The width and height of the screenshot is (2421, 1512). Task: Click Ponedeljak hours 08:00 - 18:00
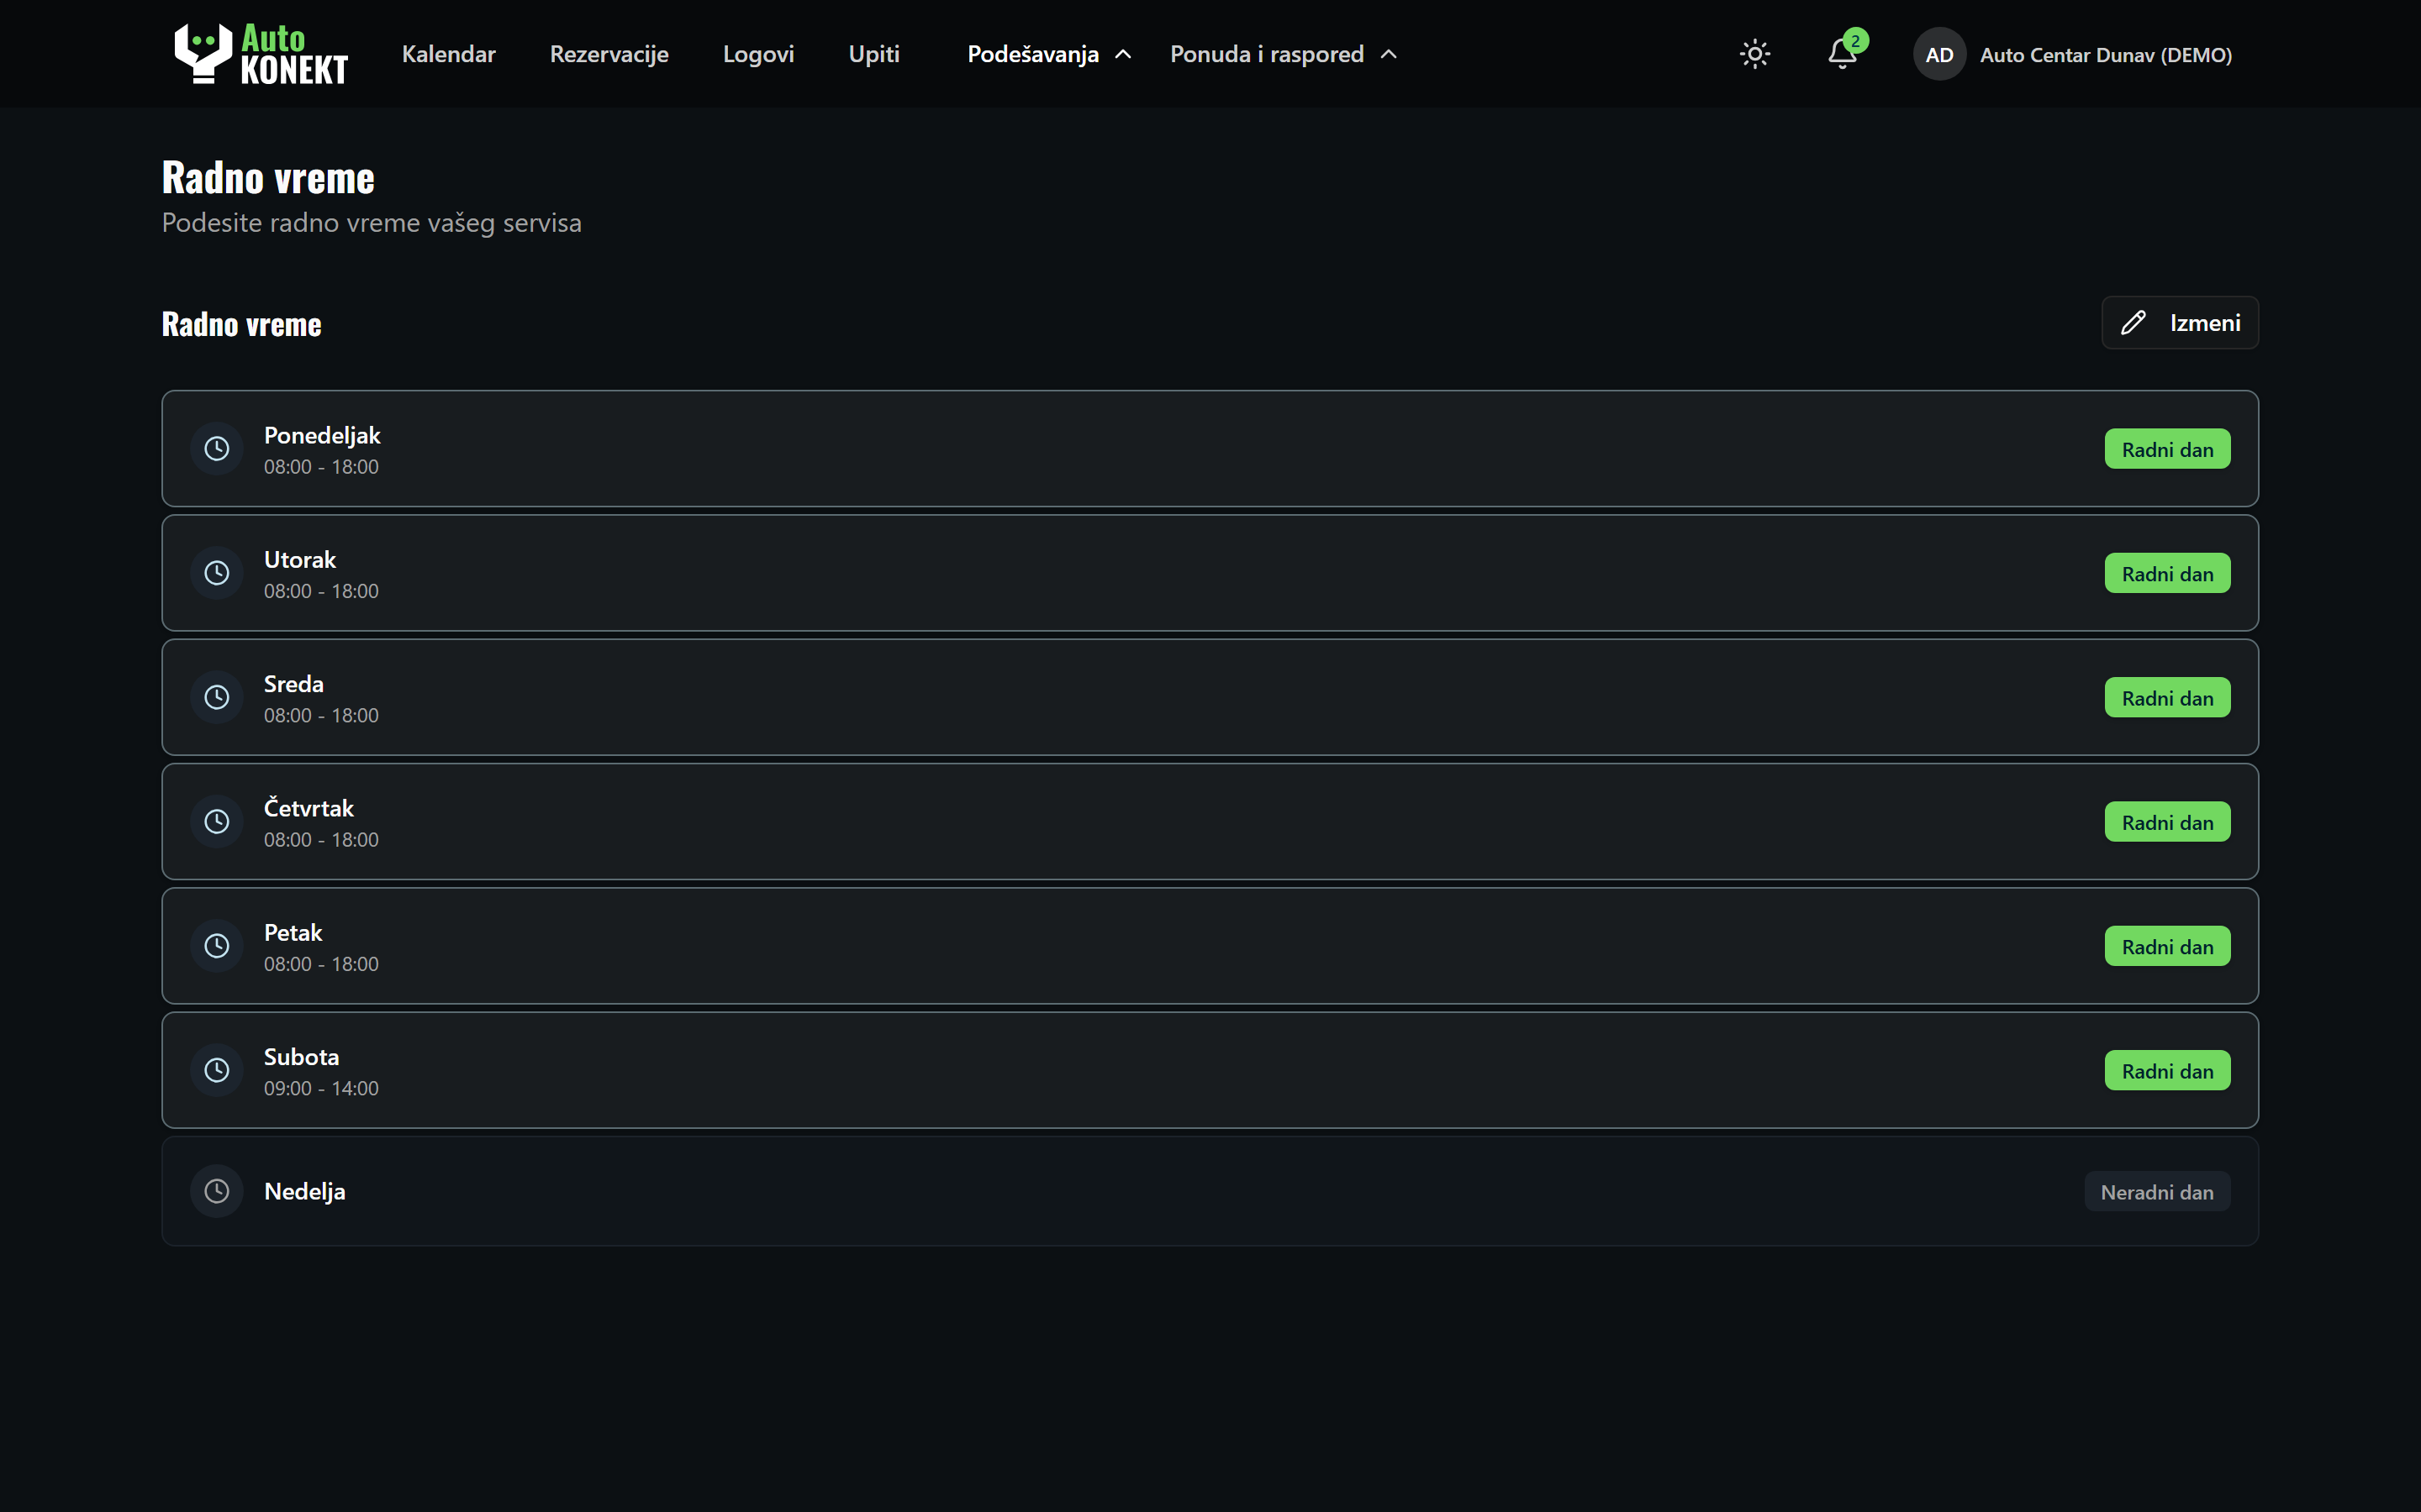coord(321,467)
